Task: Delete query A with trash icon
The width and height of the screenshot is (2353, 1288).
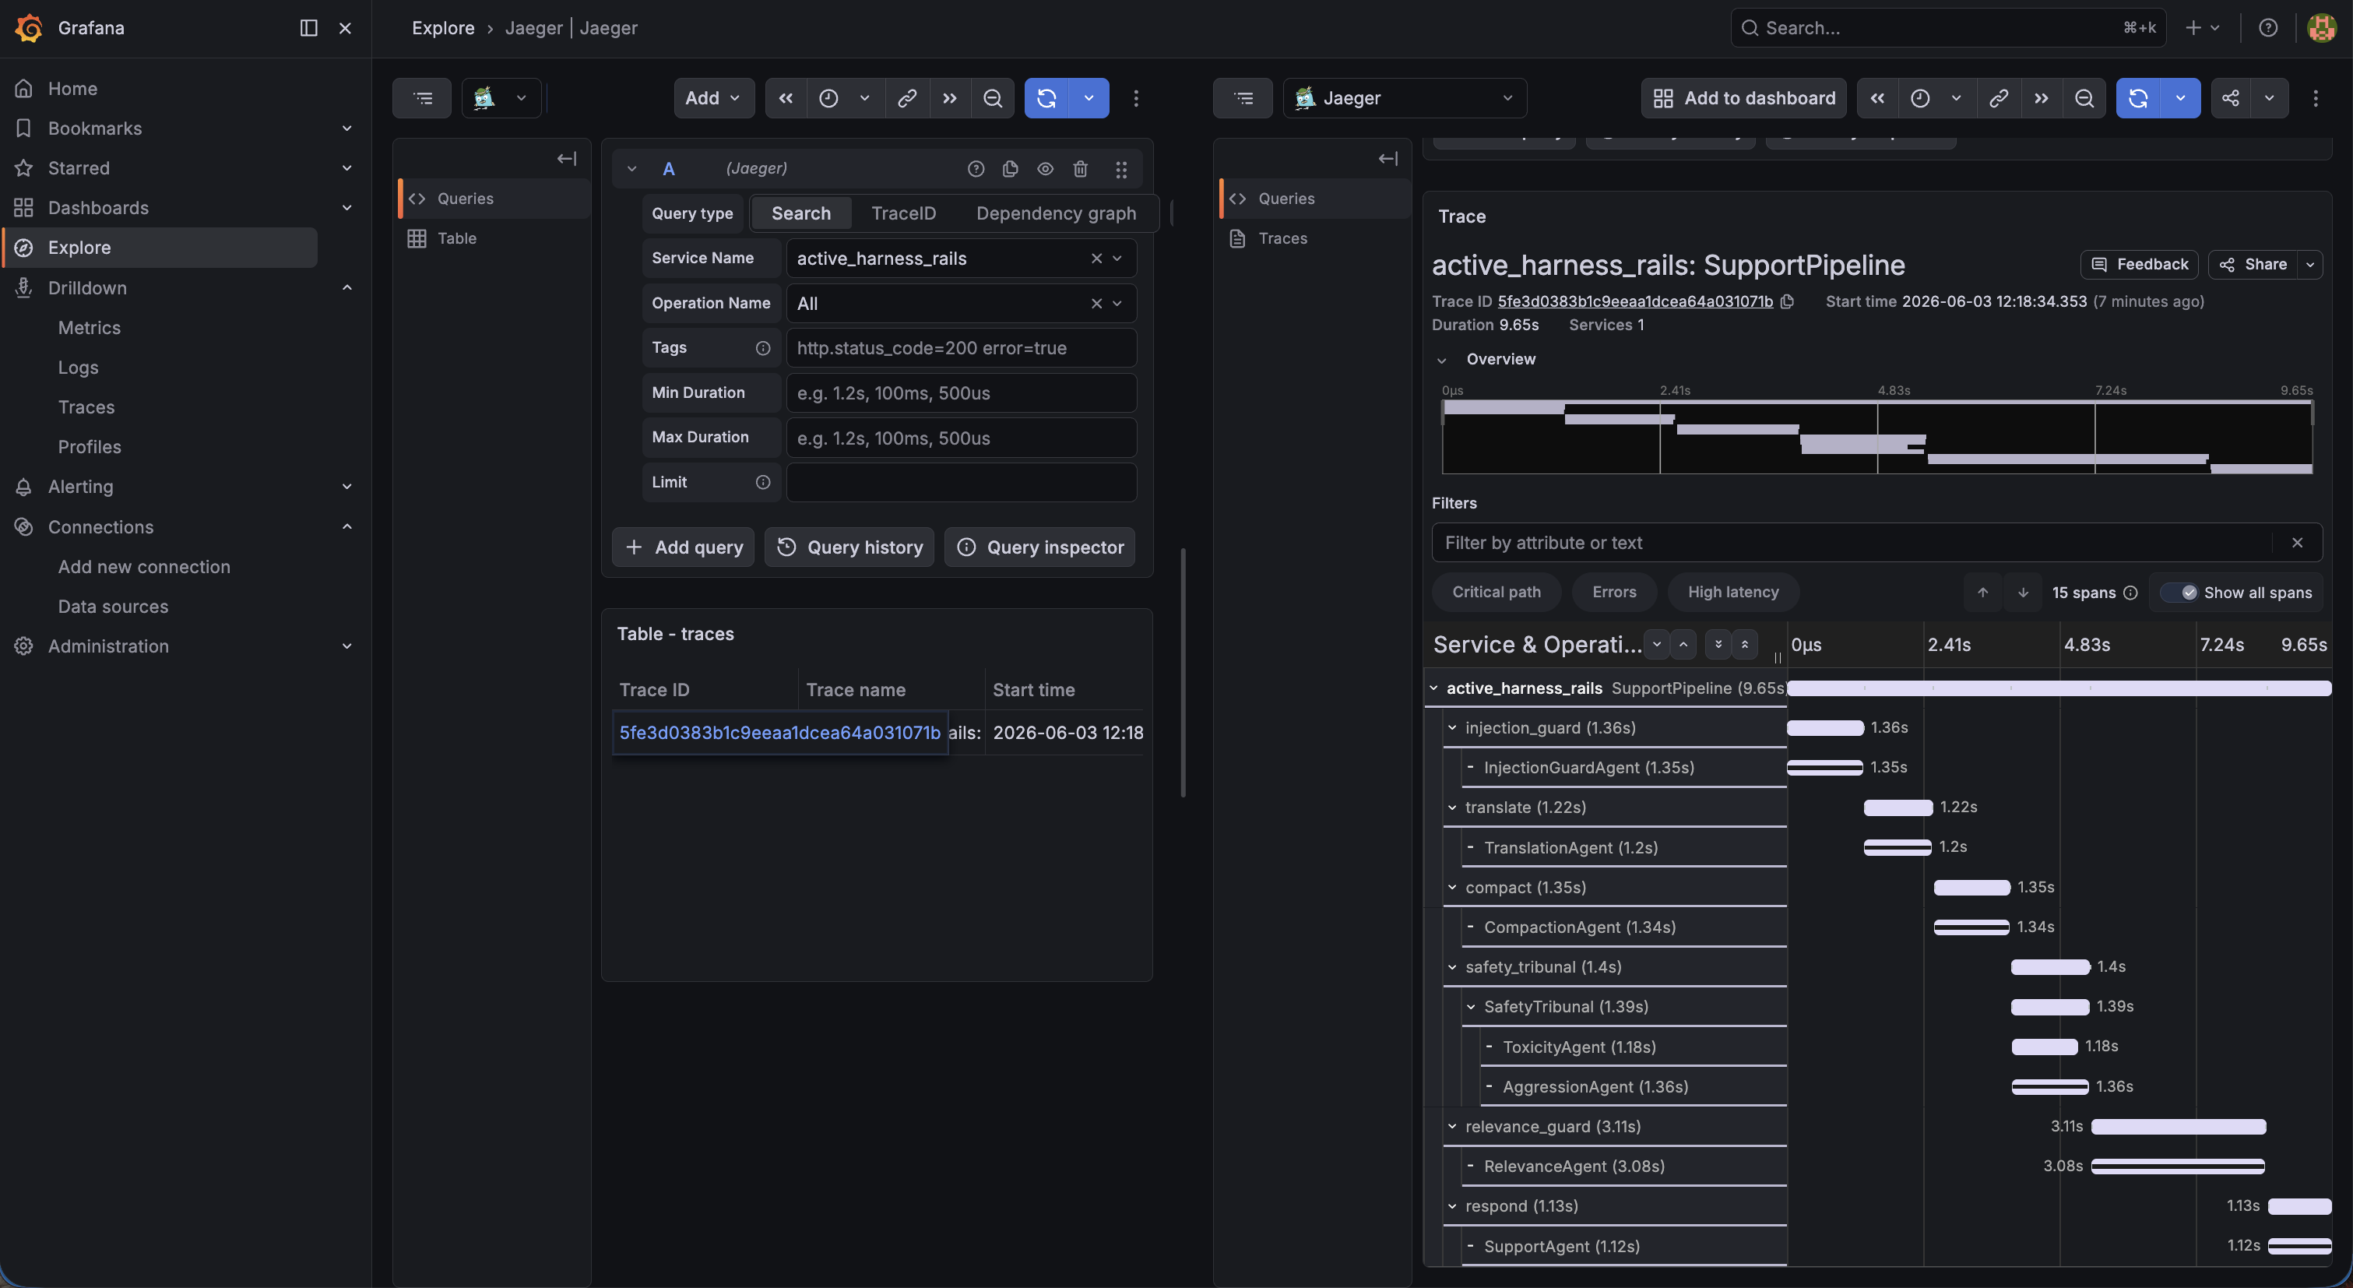Action: [1081, 168]
